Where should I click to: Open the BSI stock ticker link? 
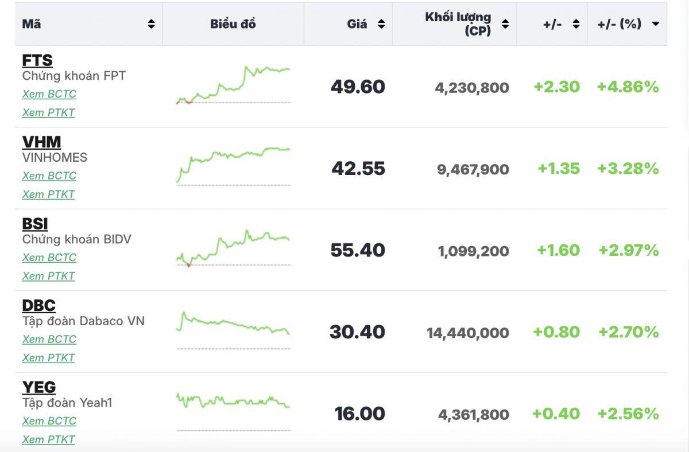pos(35,224)
